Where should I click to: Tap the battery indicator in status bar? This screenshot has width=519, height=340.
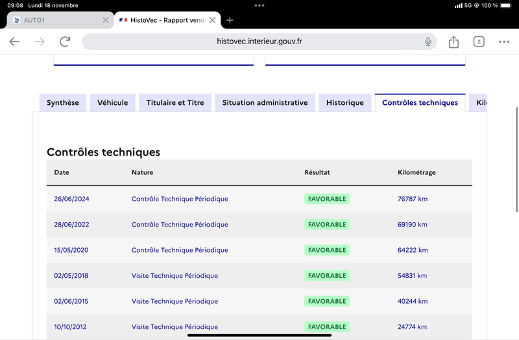pos(506,5)
